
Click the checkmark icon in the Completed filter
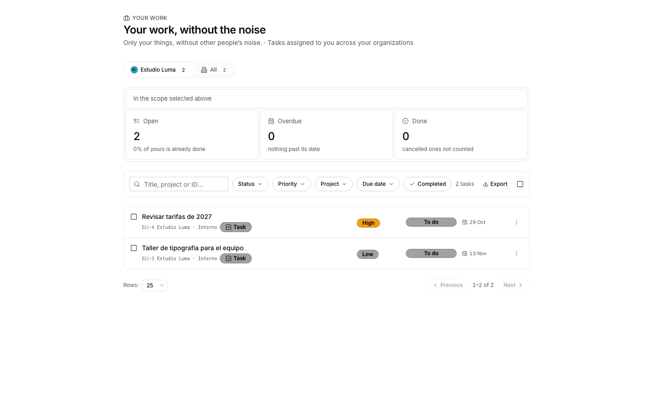point(412,184)
